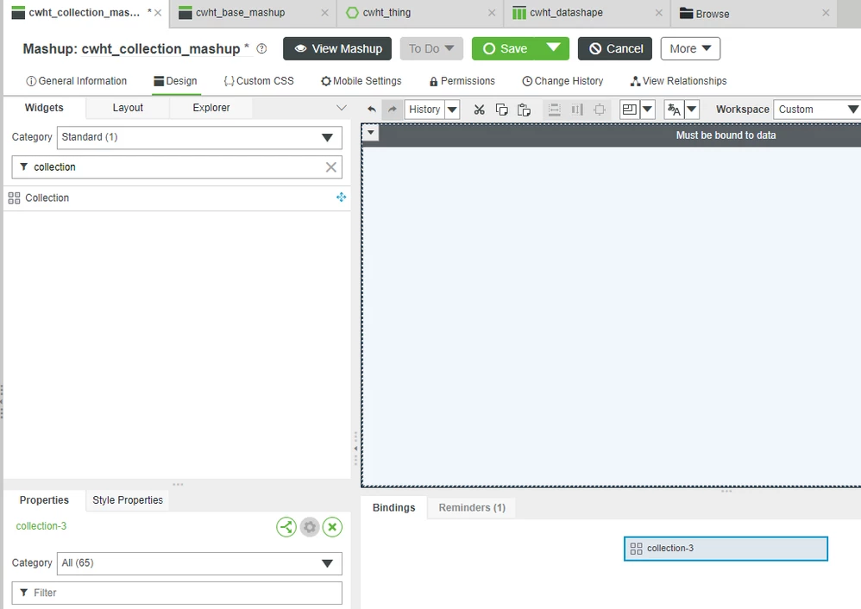Click the center alignment icon in the toolbar

tap(600, 110)
